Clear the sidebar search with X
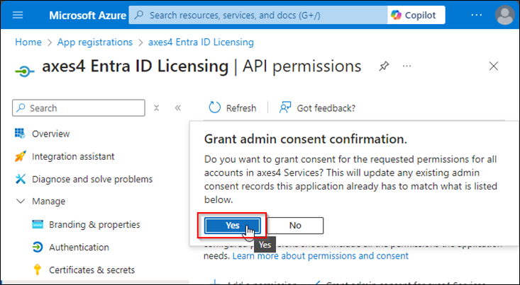The width and height of the screenshot is (520, 285). pyautogui.click(x=157, y=108)
